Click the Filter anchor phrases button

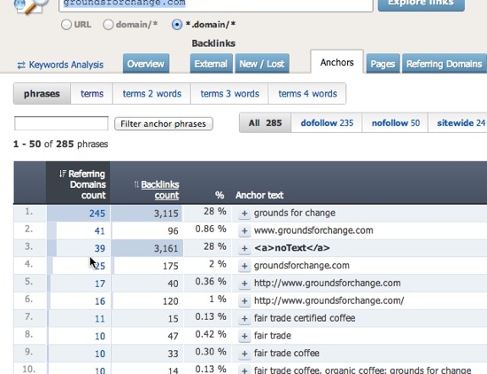coord(164,124)
